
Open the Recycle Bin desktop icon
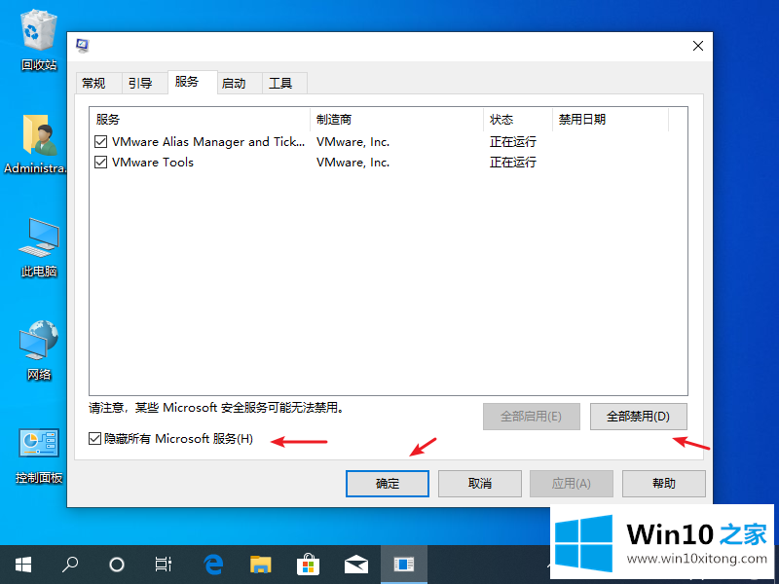39,34
